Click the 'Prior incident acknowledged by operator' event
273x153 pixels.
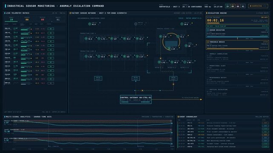click(x=222, y=132)
